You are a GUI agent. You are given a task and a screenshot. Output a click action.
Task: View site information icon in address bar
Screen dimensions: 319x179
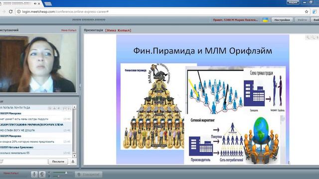pyautogui.click(x=19, y=11)
